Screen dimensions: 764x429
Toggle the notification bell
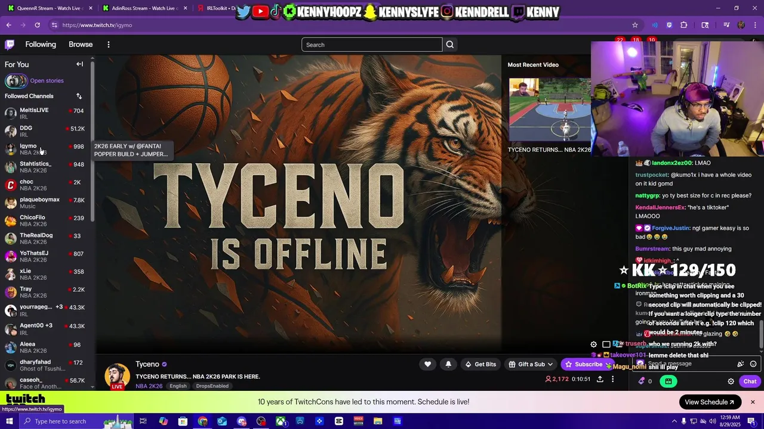[448, 364]
